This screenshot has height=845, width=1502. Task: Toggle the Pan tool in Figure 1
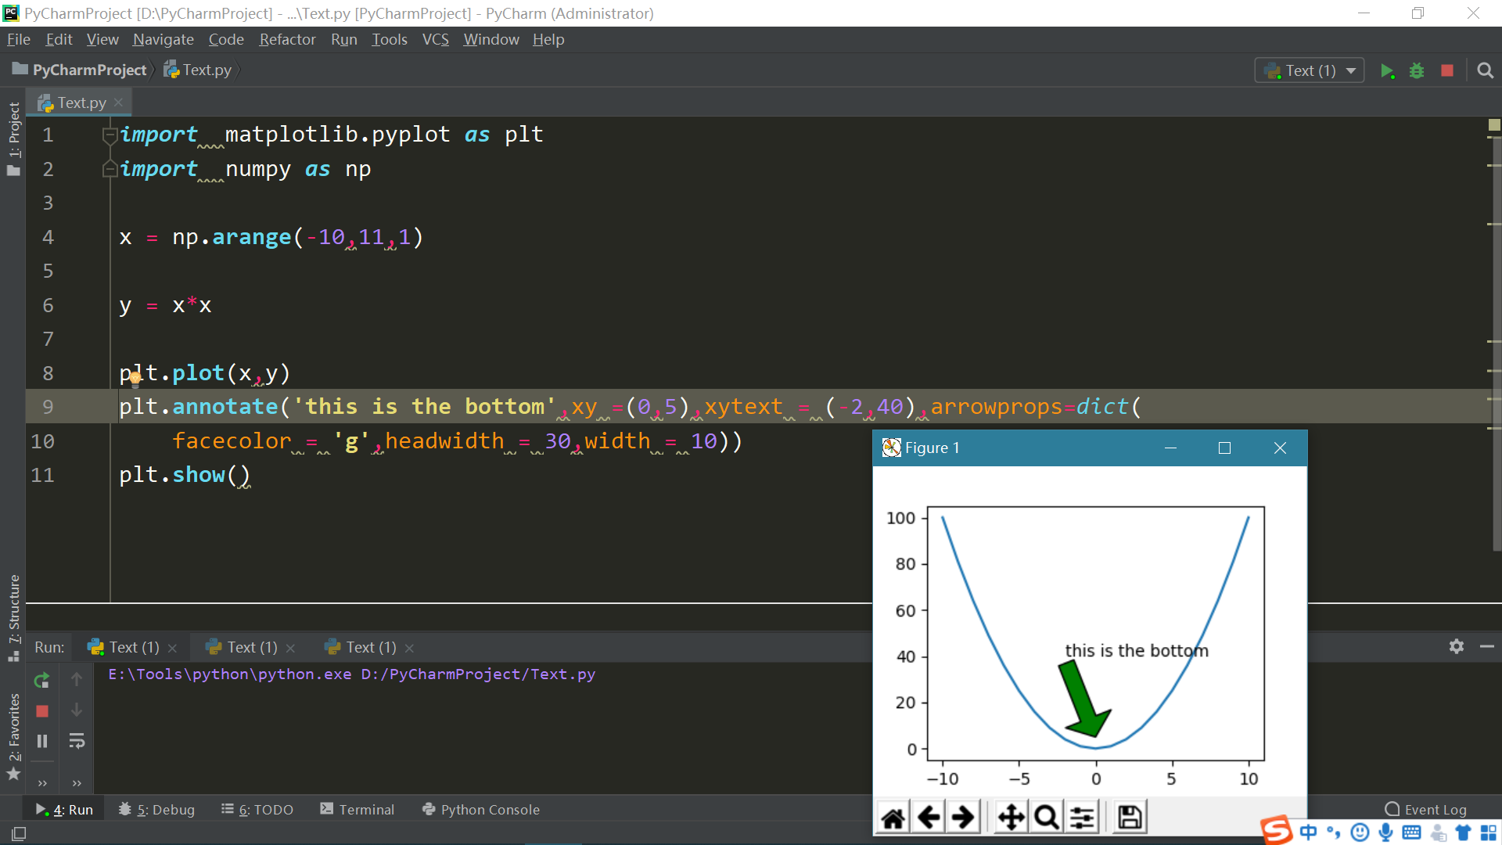click(x=1011, y=818)
